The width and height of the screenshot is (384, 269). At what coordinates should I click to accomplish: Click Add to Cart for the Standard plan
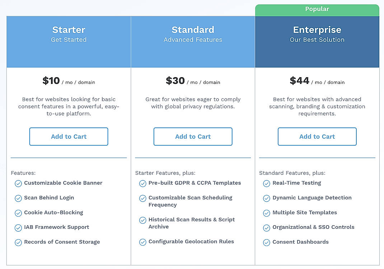pyautogui.click(x=193, y=136)
